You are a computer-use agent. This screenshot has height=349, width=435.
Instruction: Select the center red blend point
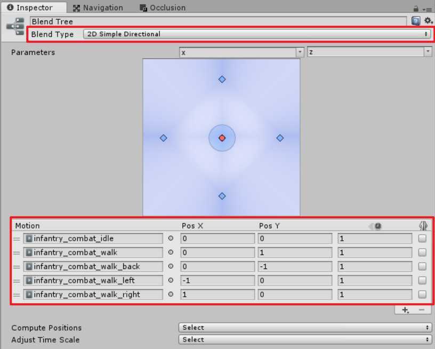(x=222, y=138)
